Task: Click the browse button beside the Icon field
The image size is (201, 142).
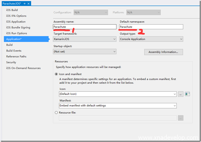Action: 181,94
